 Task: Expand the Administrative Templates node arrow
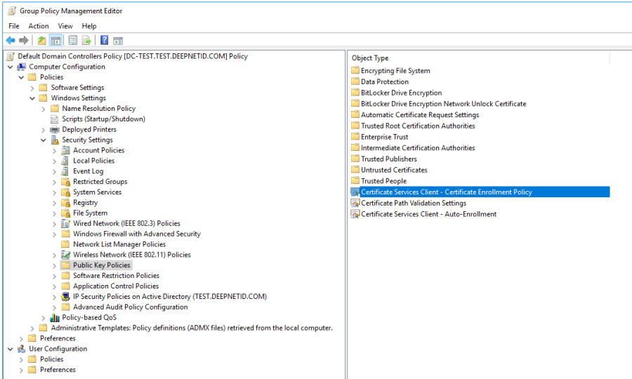click(x=32, y=328)
